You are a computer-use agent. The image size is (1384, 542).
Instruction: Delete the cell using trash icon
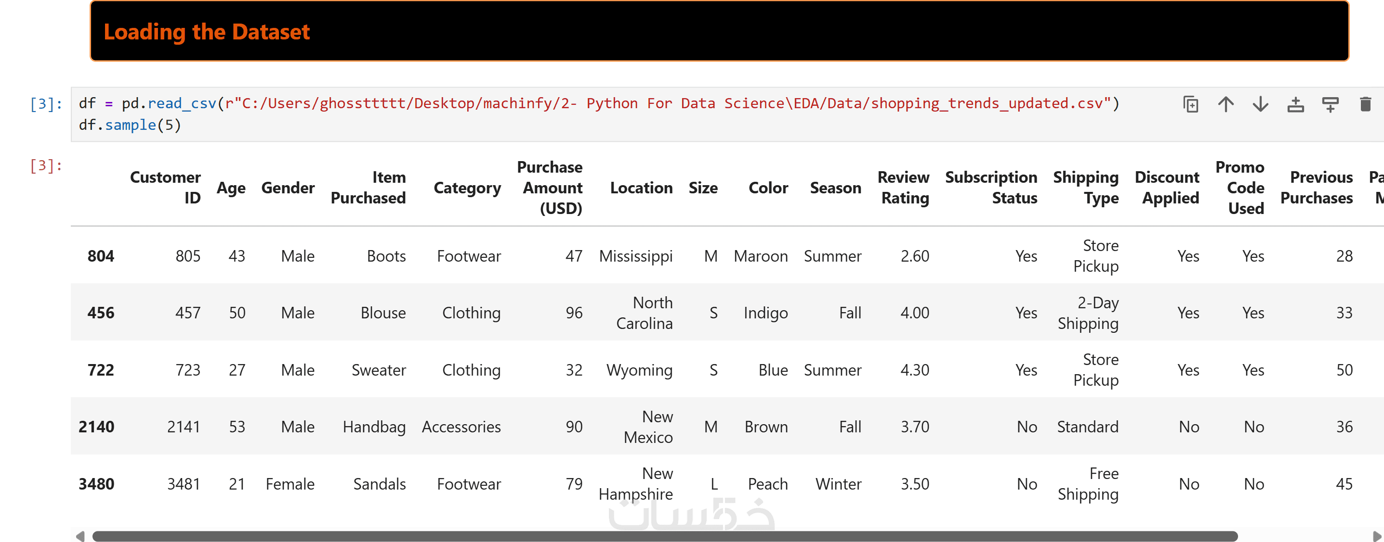click(x=1365, y=104)
